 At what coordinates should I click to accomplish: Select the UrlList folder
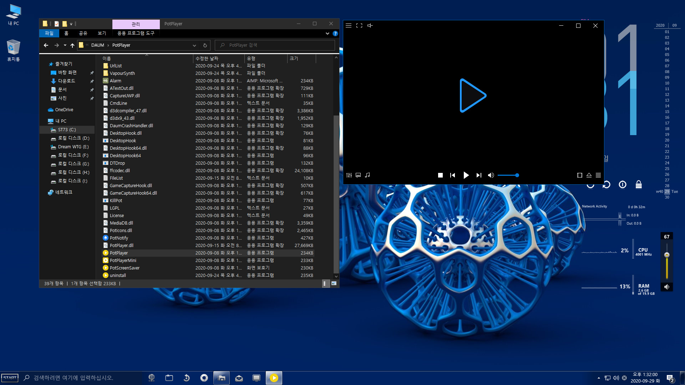[208, 66]
